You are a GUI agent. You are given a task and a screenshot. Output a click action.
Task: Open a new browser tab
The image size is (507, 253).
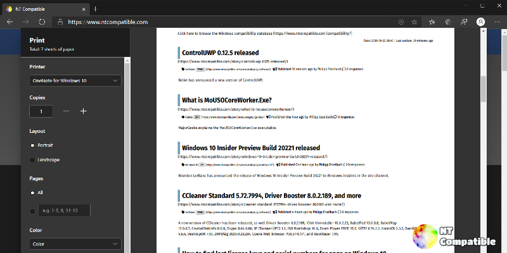[95, 9]
